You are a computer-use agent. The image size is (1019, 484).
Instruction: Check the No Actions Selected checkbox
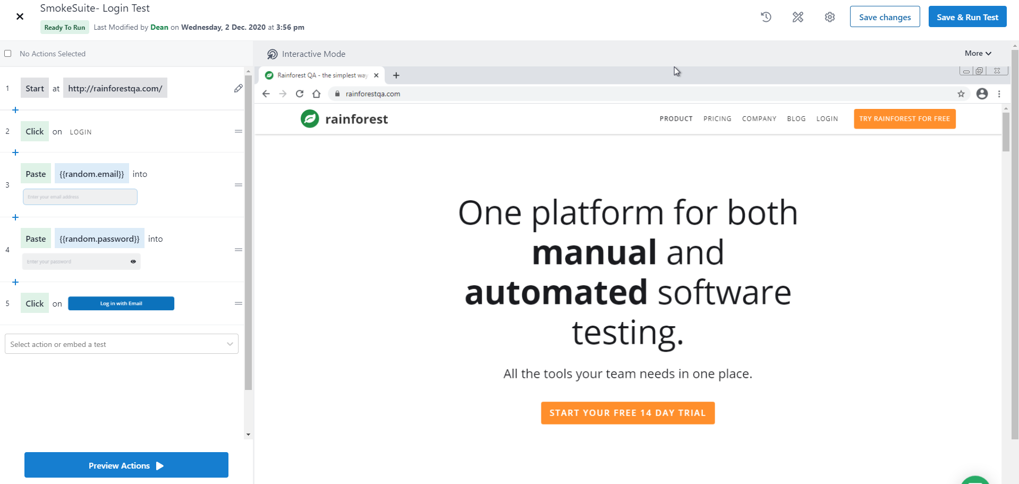tap(8, 54)
